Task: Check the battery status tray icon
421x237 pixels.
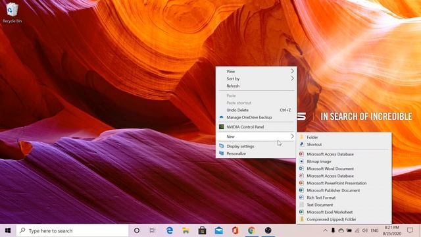Action: click(349, 230)
